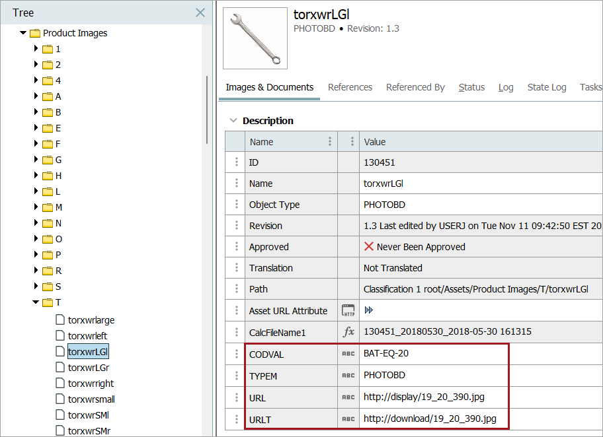Open the State Log tab
Screen dimensions: 603x437
point(546,87)
